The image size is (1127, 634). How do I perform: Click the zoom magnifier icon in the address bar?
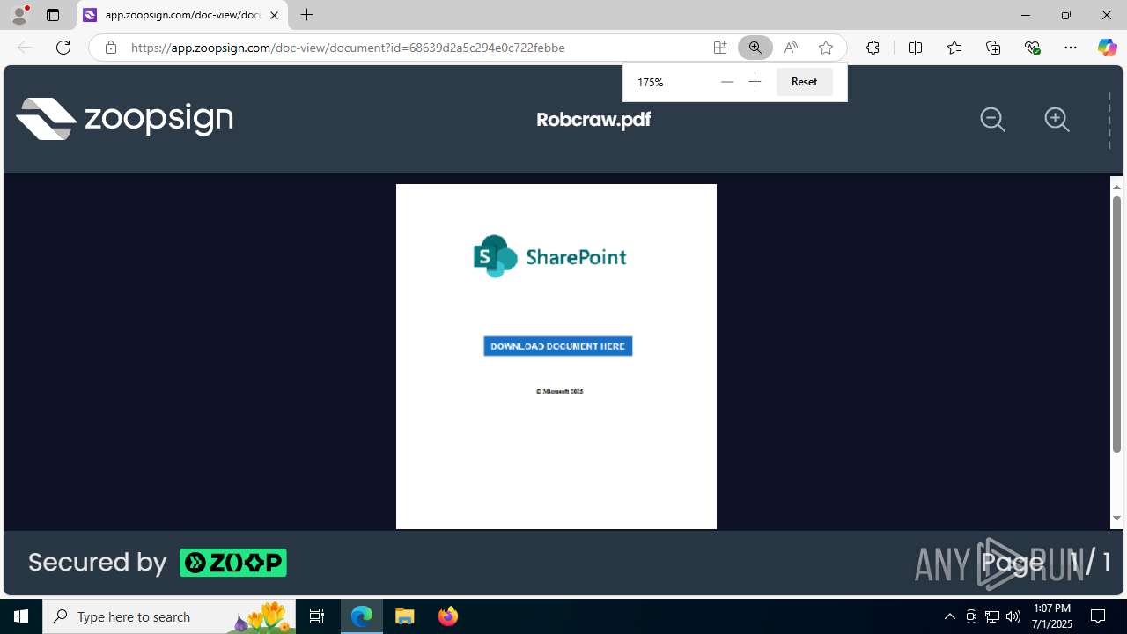tap(755, 48)
